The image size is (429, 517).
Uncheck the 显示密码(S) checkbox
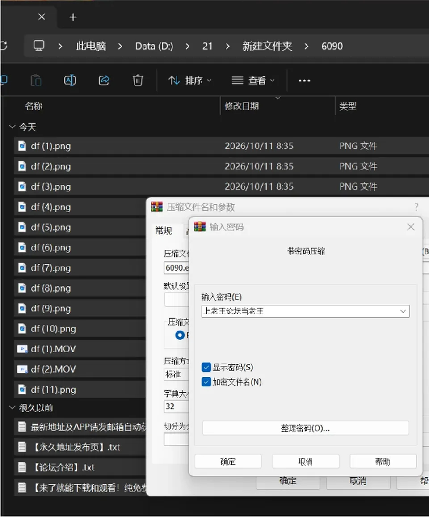click(x=206, y=367)
